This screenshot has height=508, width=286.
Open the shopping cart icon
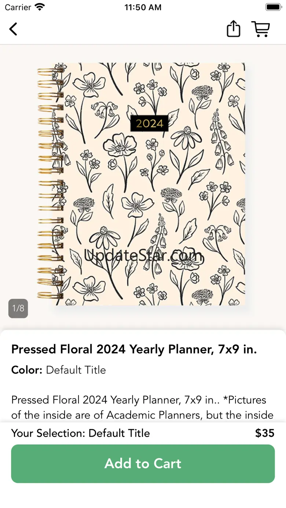point(261,29)
